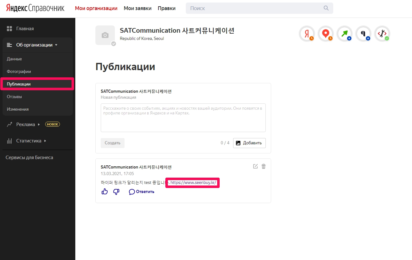Click the search magnifier icon
412x260 pixels.
(326, 8)
